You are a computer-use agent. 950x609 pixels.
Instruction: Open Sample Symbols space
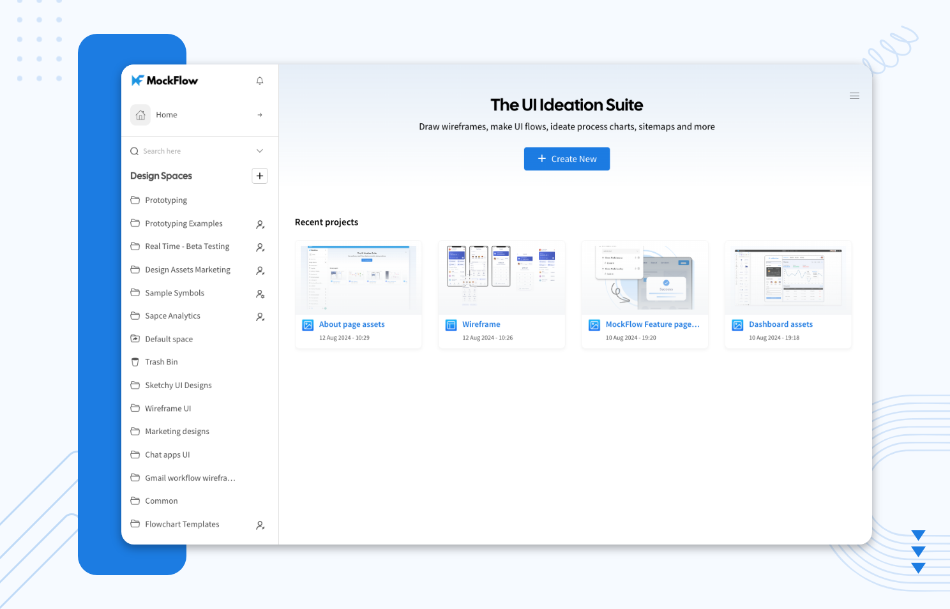coord(174,293)
